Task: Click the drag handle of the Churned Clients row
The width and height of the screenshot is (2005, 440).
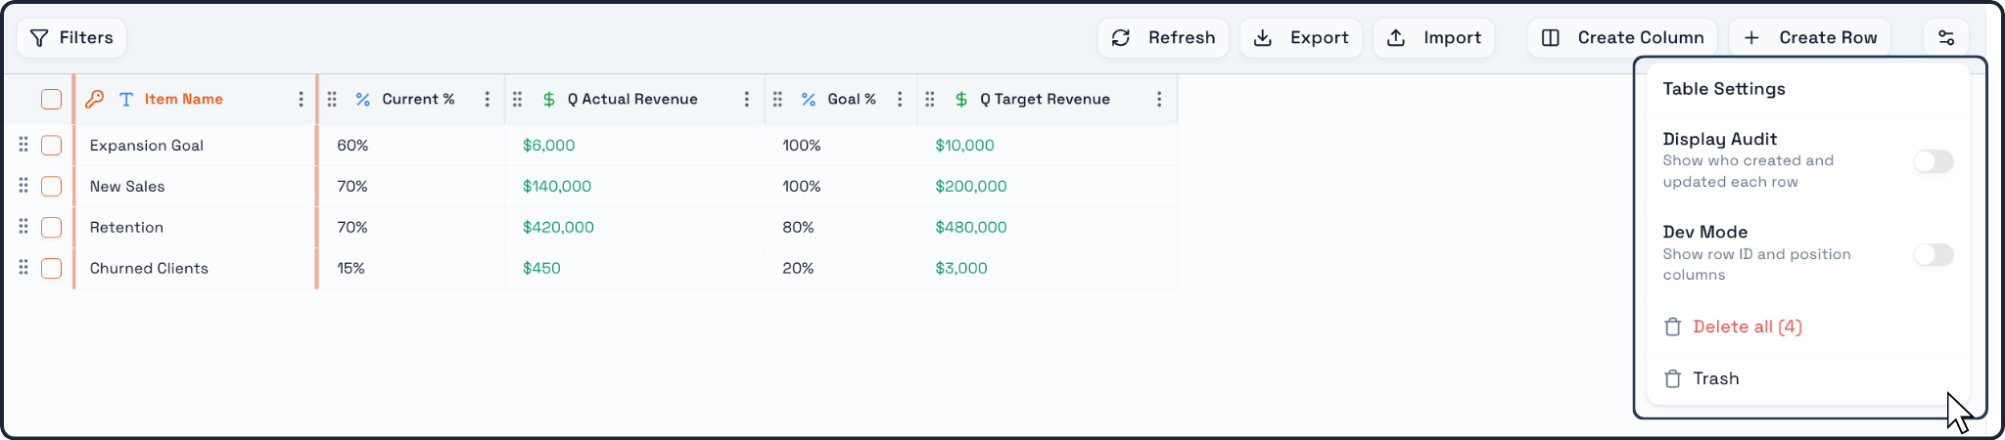Action: tap(23, 267)
